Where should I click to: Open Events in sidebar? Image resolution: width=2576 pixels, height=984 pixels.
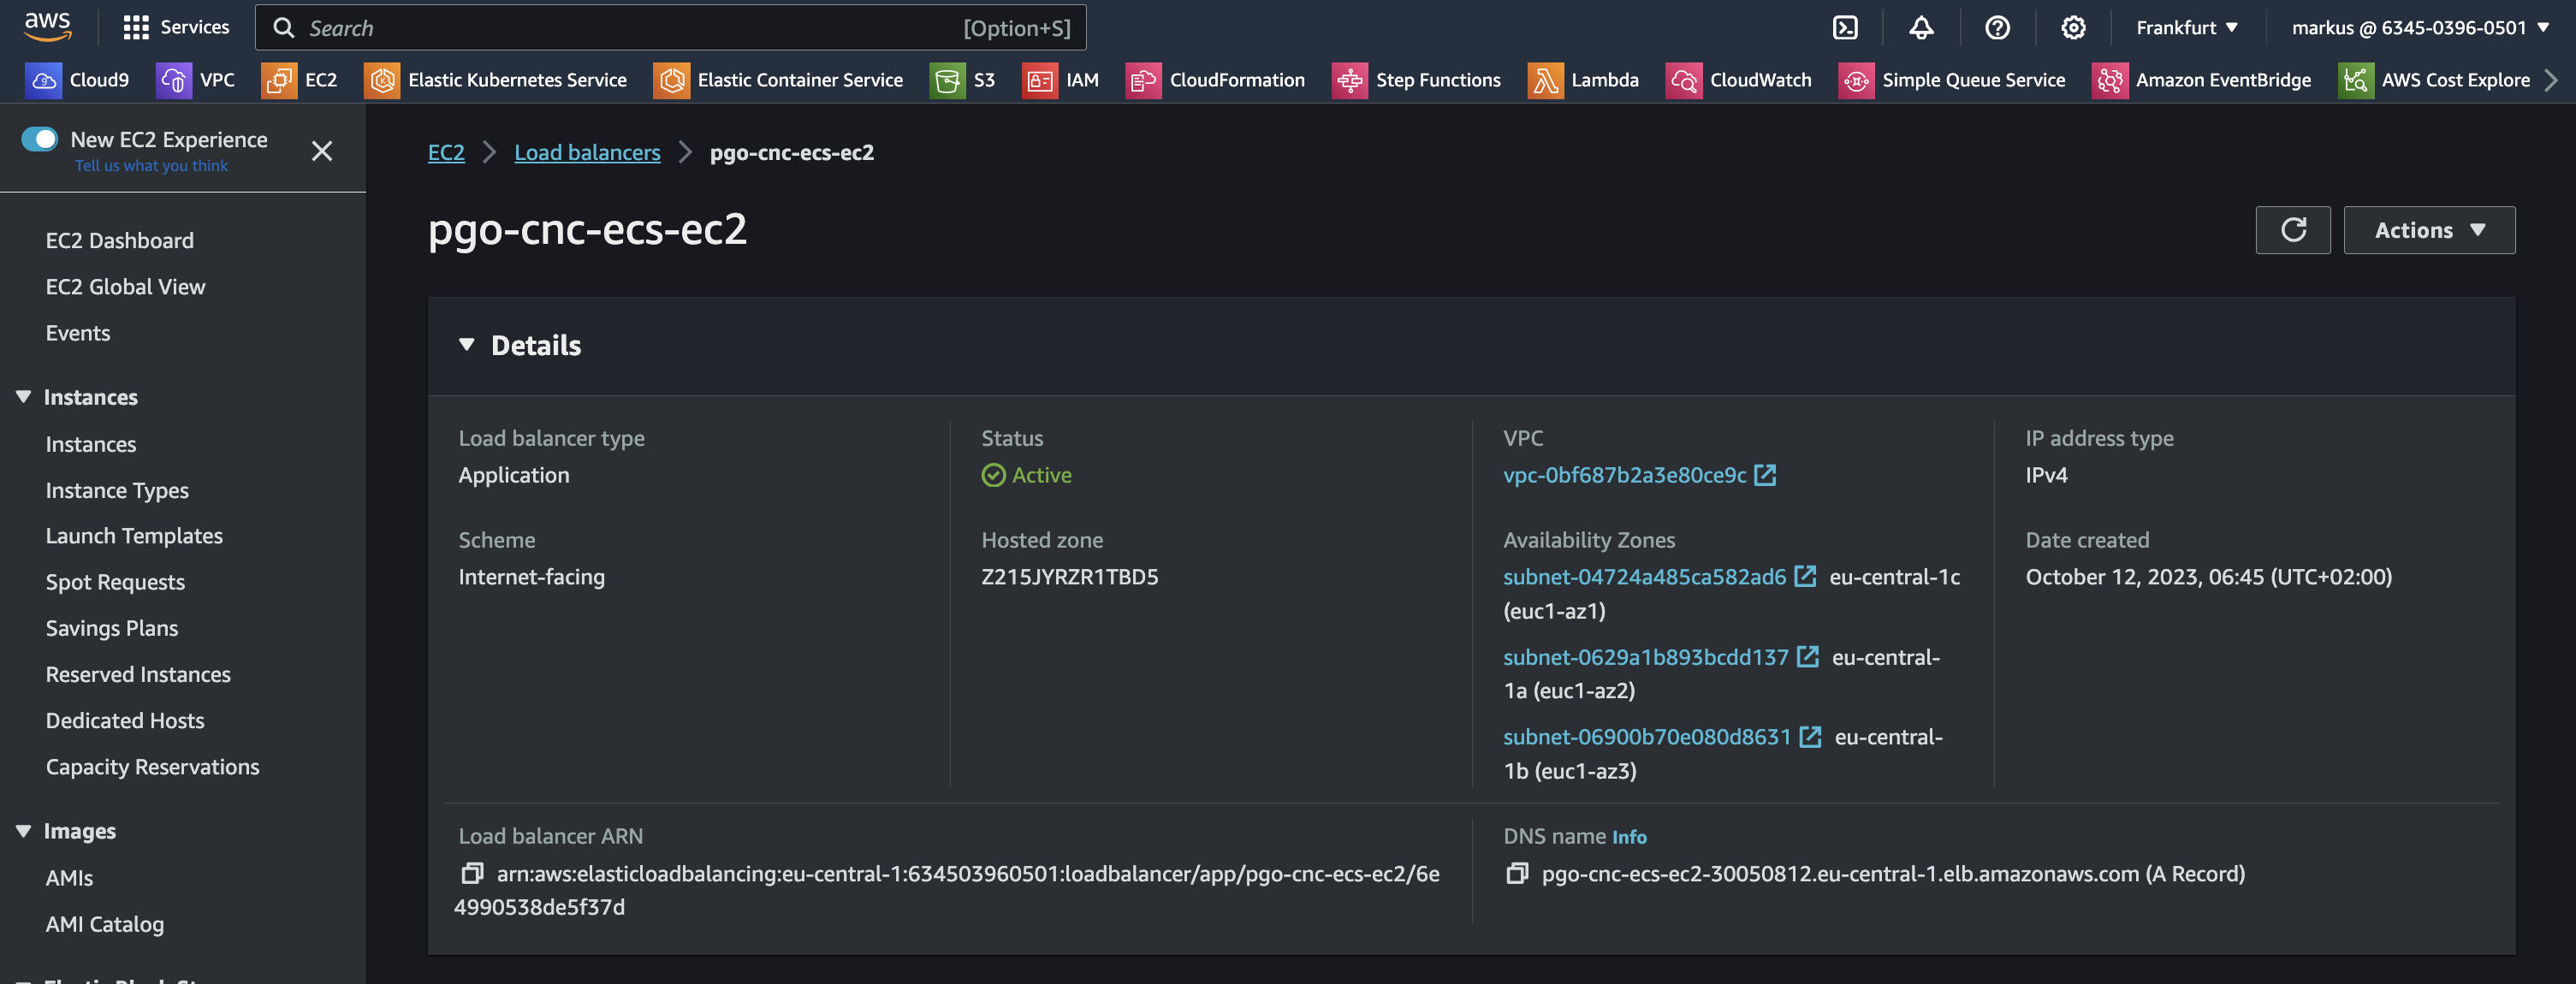78,333
